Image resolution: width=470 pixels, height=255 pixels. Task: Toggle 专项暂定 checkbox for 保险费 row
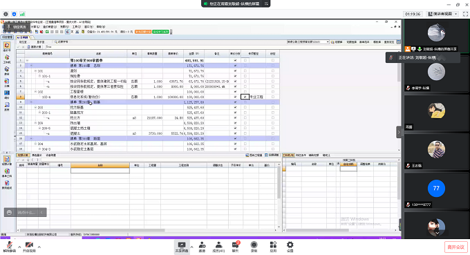(245, 76)
